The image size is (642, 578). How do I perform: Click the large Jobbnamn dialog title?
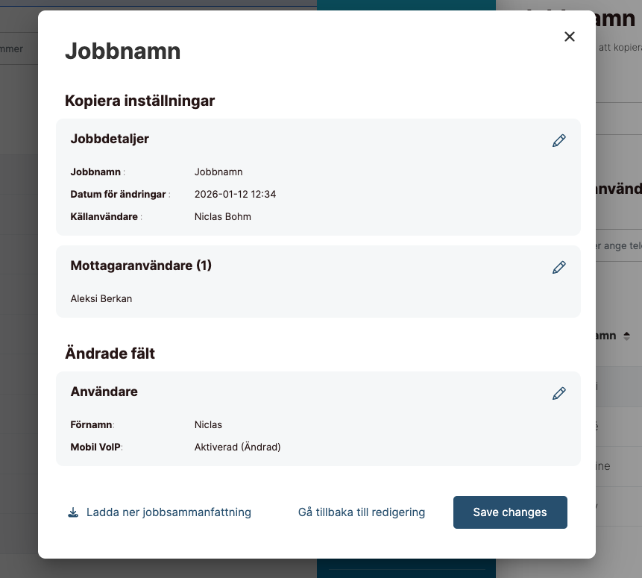122,51
